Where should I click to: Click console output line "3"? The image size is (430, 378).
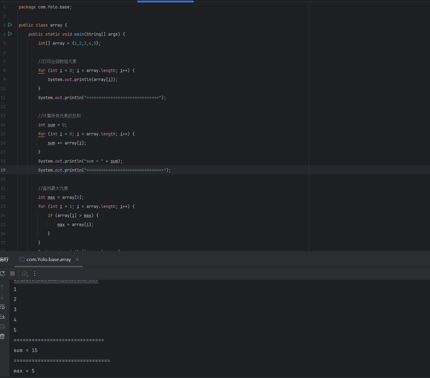coord(15,310)
